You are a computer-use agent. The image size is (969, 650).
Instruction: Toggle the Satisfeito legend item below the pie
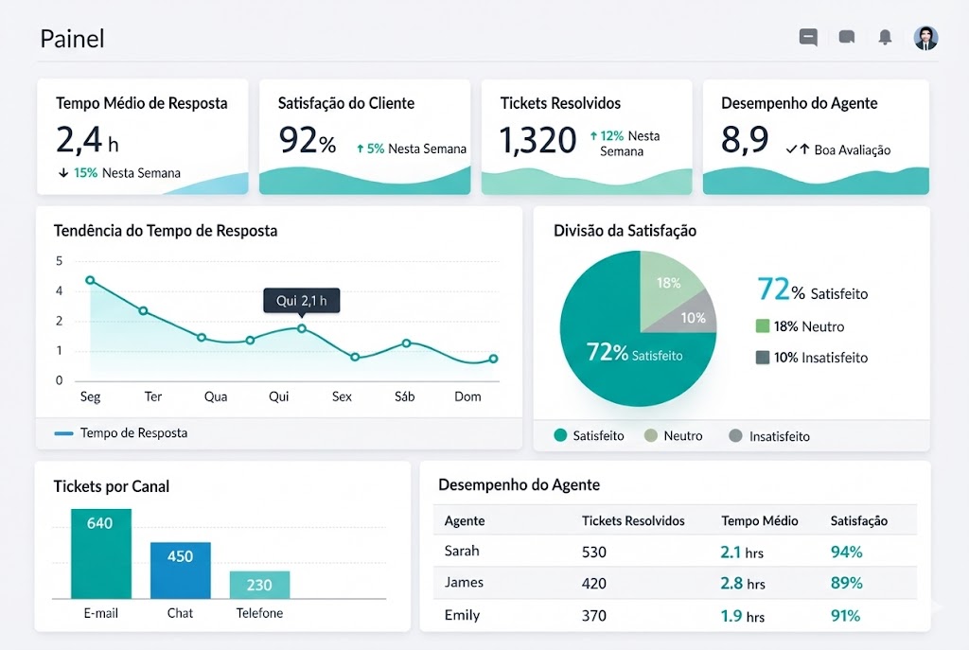(x=589, y=436)
